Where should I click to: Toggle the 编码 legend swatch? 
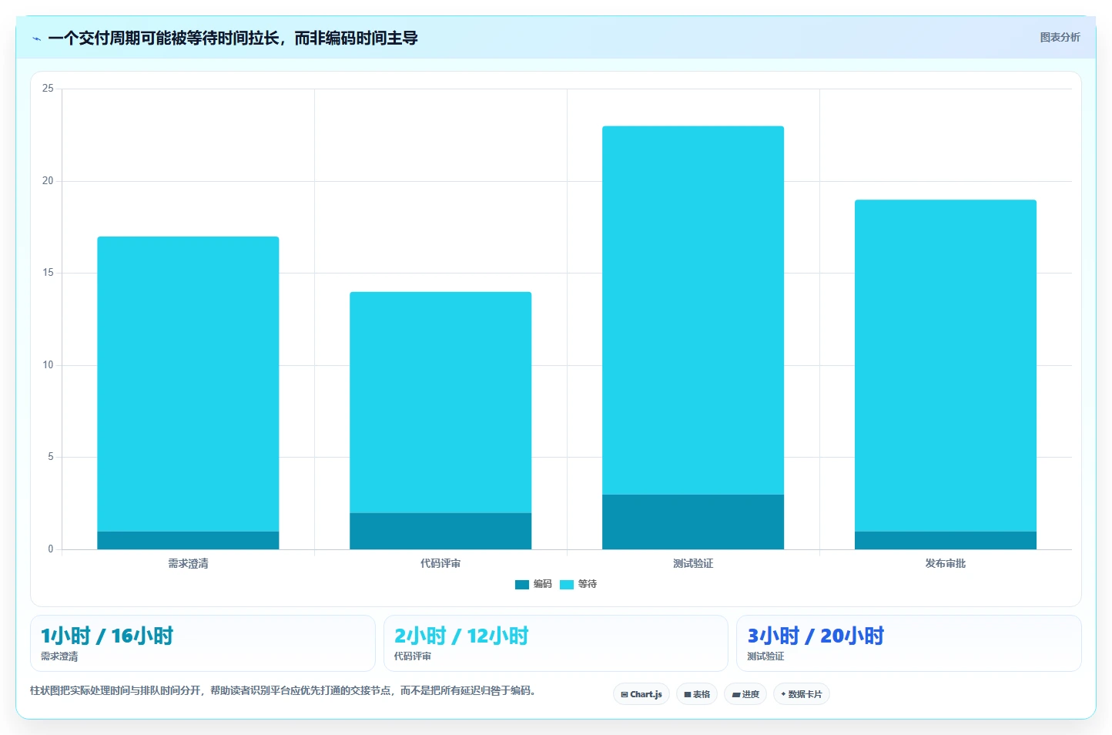tap(522, 585)
